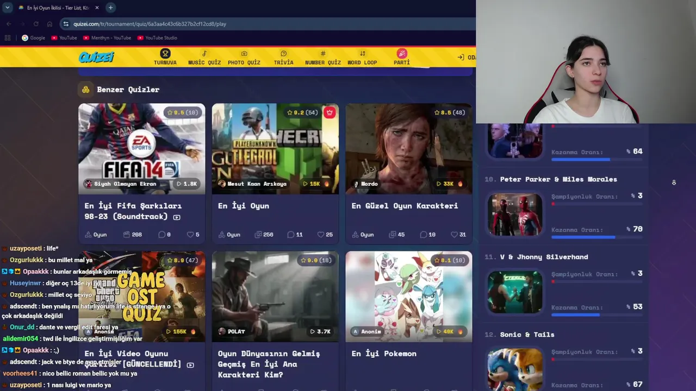The width and height of the screenshot is (696, 391).
Task: Click the Quizei logo
Action: tap(96, 57)
